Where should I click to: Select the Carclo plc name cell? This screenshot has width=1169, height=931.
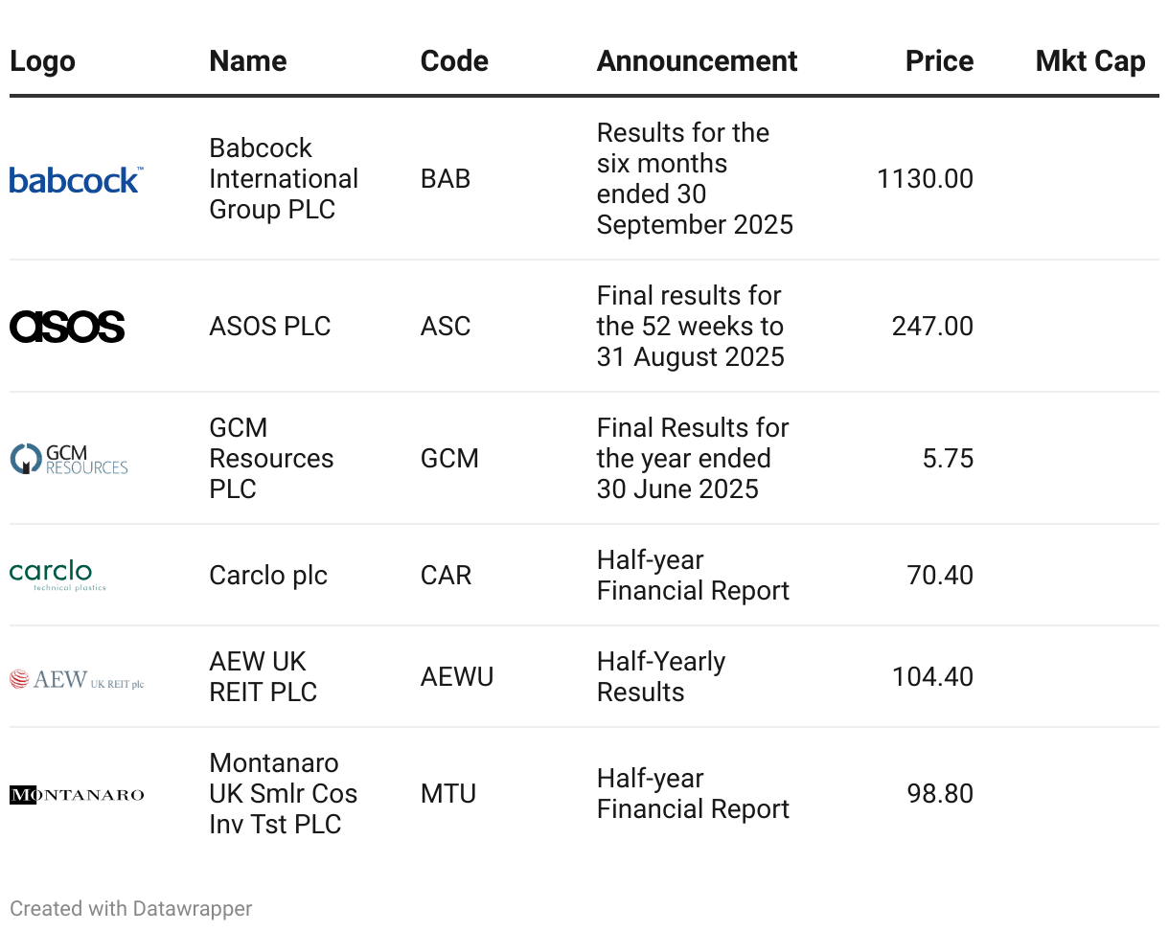pos(268,576)
